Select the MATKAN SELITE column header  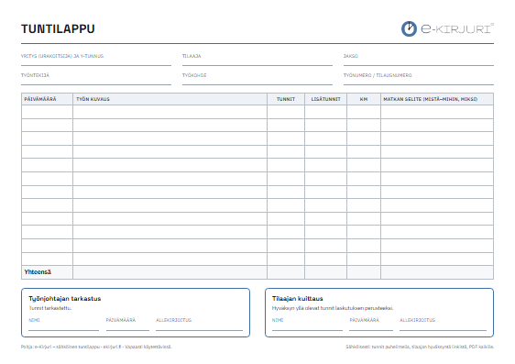coord(437,99)
